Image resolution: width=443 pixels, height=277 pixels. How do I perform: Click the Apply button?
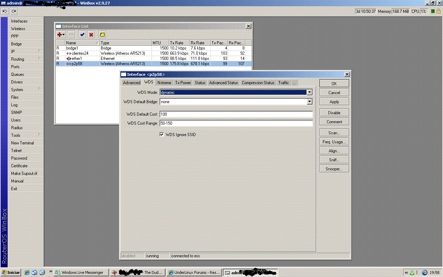[x=334, y=102]
